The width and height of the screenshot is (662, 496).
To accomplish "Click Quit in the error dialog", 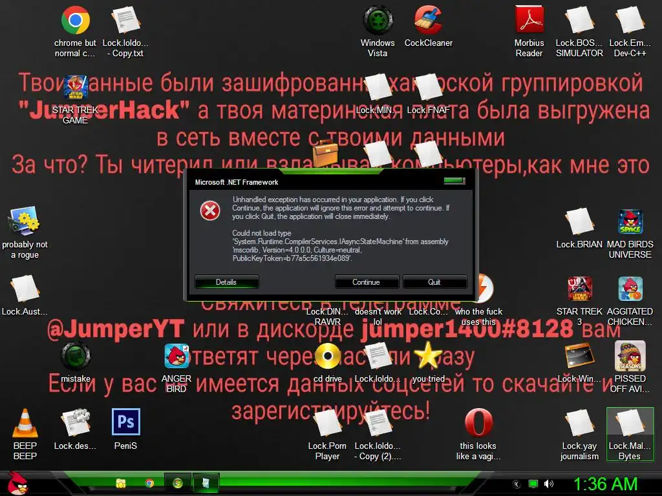I will tap(435, 282).
